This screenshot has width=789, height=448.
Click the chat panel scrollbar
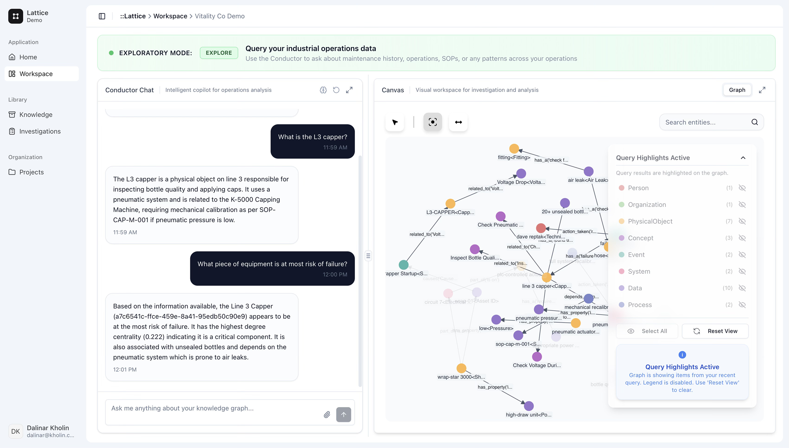point(360,271)
